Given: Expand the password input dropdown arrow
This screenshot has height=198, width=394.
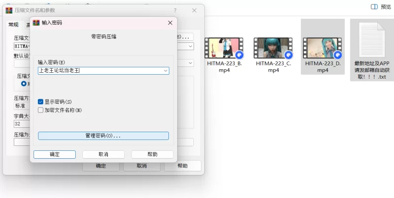Looking at the screenshot, I should (x=165, y=71).
